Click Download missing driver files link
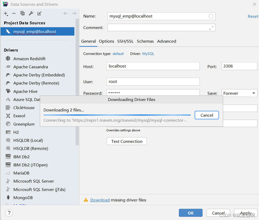 coord(100,200)
